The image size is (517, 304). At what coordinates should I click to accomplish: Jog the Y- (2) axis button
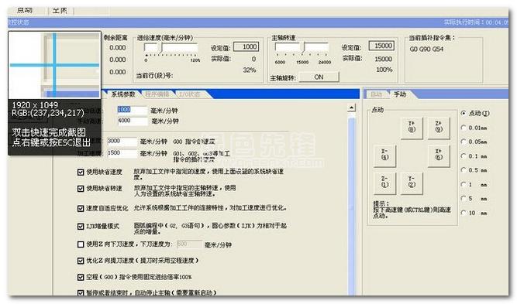click(x=412, y=183)
